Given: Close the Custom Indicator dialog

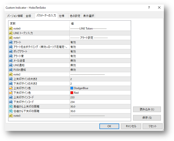Looking at the screenshot, I should 159,8.
